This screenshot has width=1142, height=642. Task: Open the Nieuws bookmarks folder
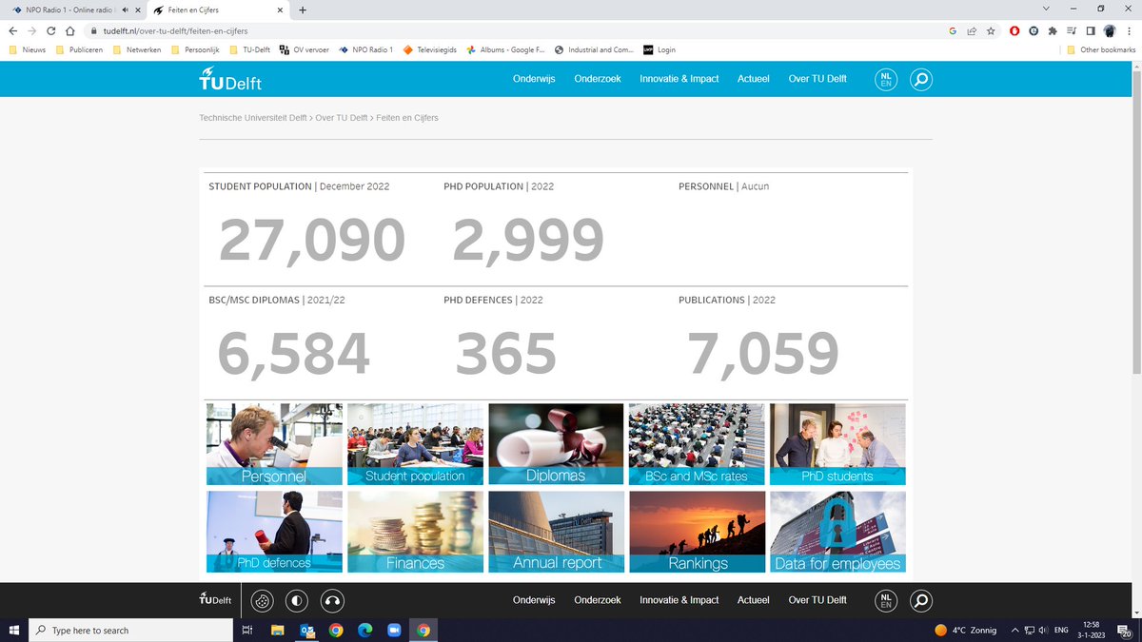coord(27,49)
